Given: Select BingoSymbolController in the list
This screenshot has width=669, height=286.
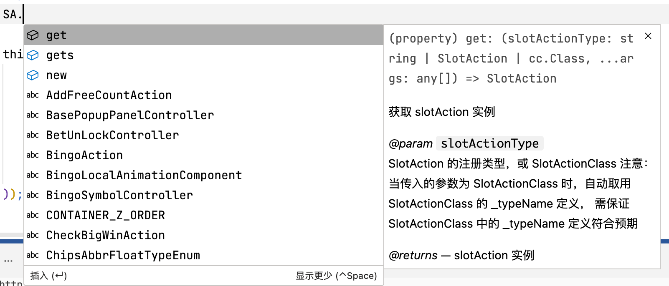Looking at the screenshot, I should coord(119,196).
